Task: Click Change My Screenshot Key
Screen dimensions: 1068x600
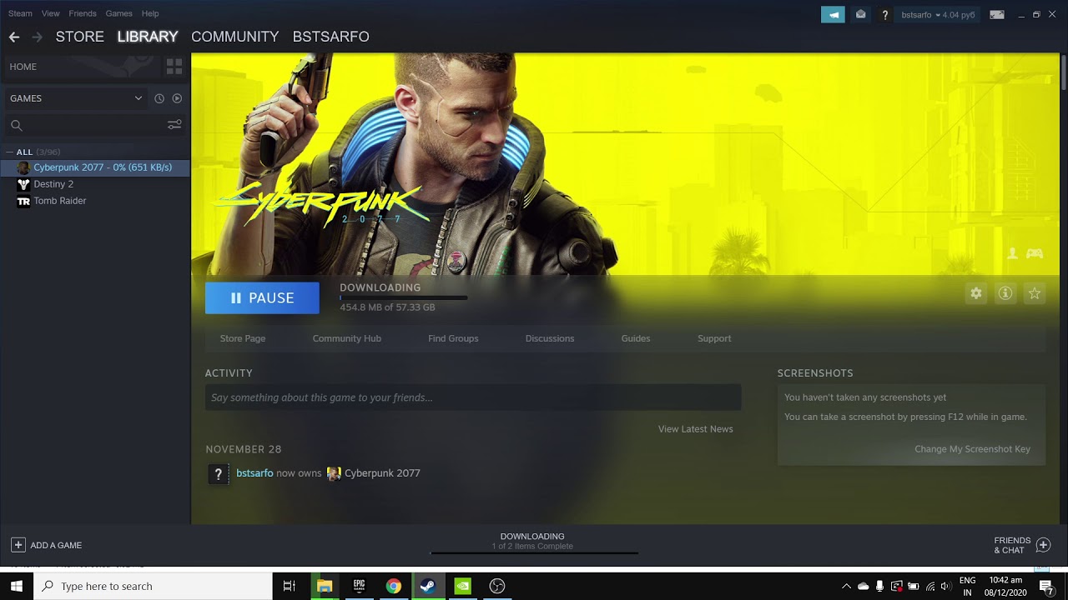Action: click(973, 449)
